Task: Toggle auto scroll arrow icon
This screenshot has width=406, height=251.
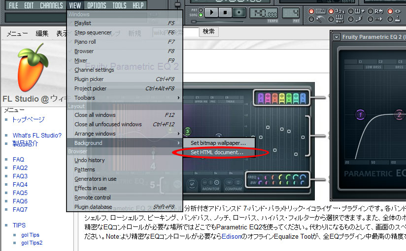Action: (x=378, y=19)
